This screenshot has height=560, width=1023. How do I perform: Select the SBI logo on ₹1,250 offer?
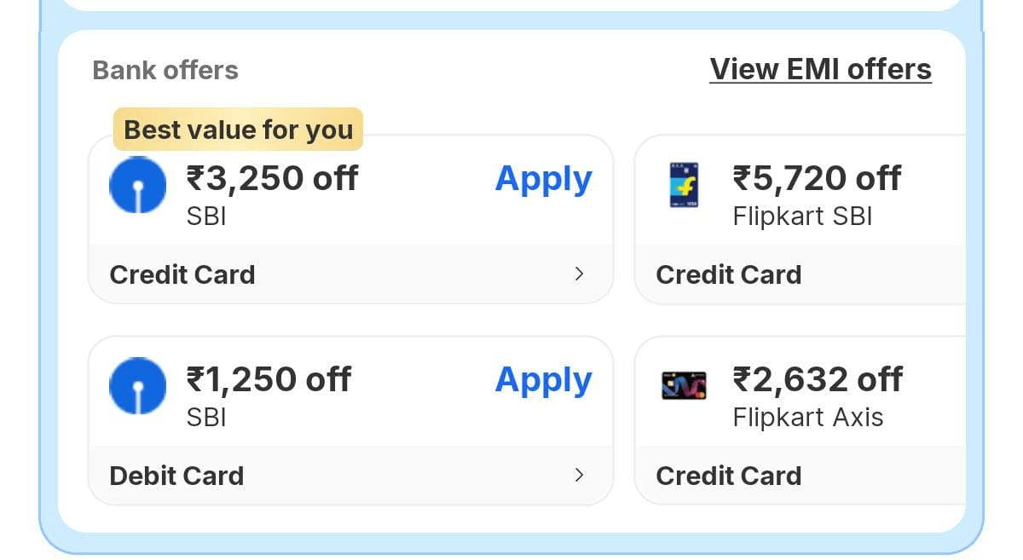point(137,386)
